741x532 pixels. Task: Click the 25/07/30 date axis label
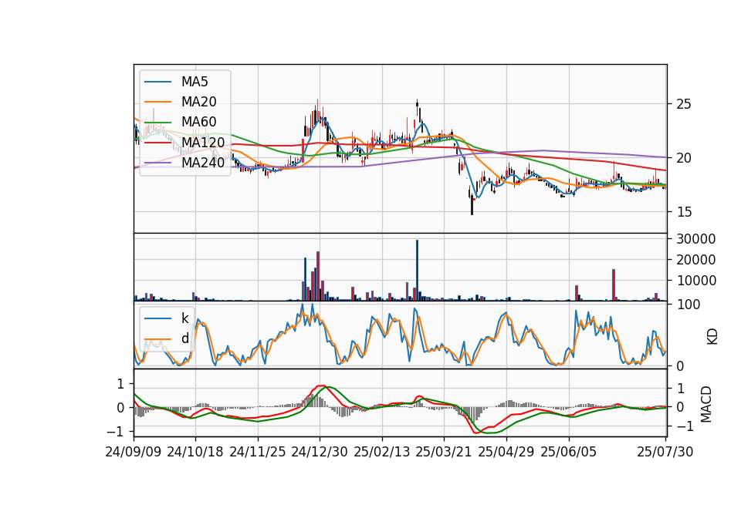click(665, 452)
